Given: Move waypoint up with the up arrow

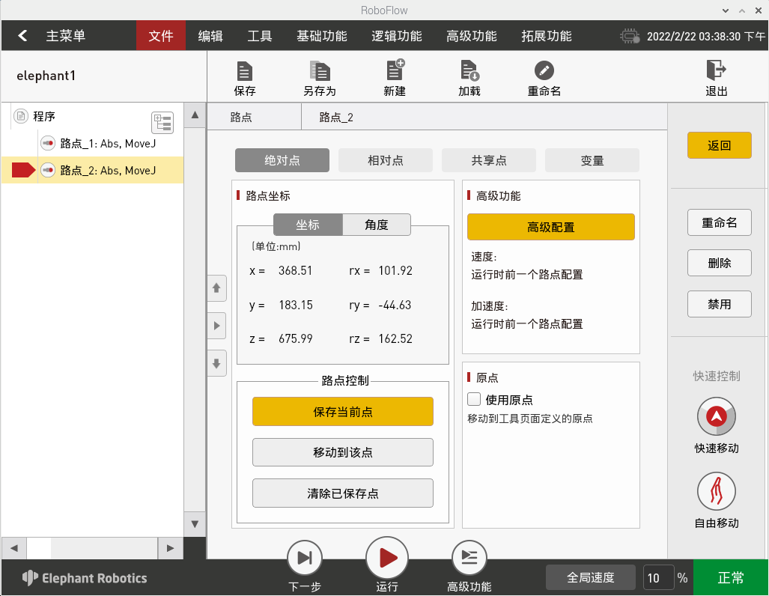Looking at the screenshot, I should coord(216,288).
